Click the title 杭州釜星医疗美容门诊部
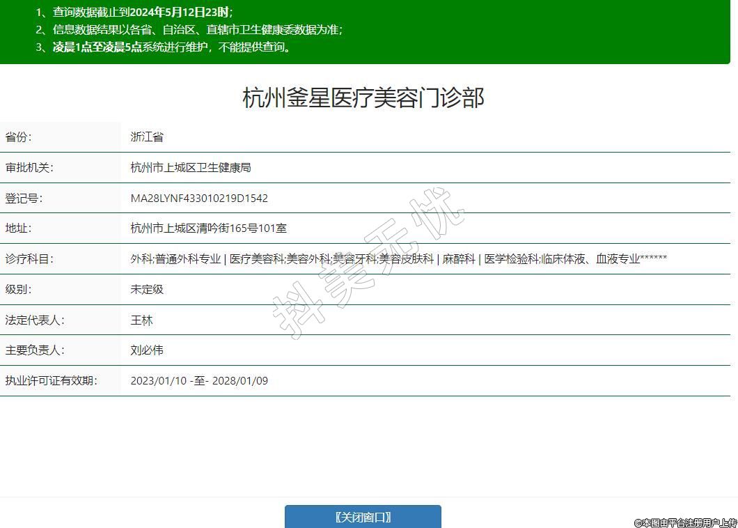 pos(363,98)
